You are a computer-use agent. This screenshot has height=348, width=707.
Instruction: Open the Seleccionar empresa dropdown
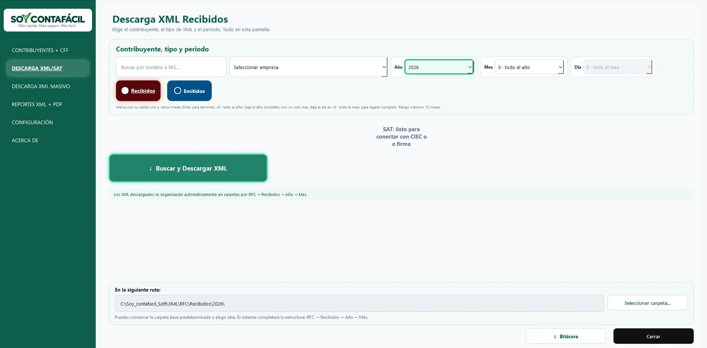coord(308,67)
